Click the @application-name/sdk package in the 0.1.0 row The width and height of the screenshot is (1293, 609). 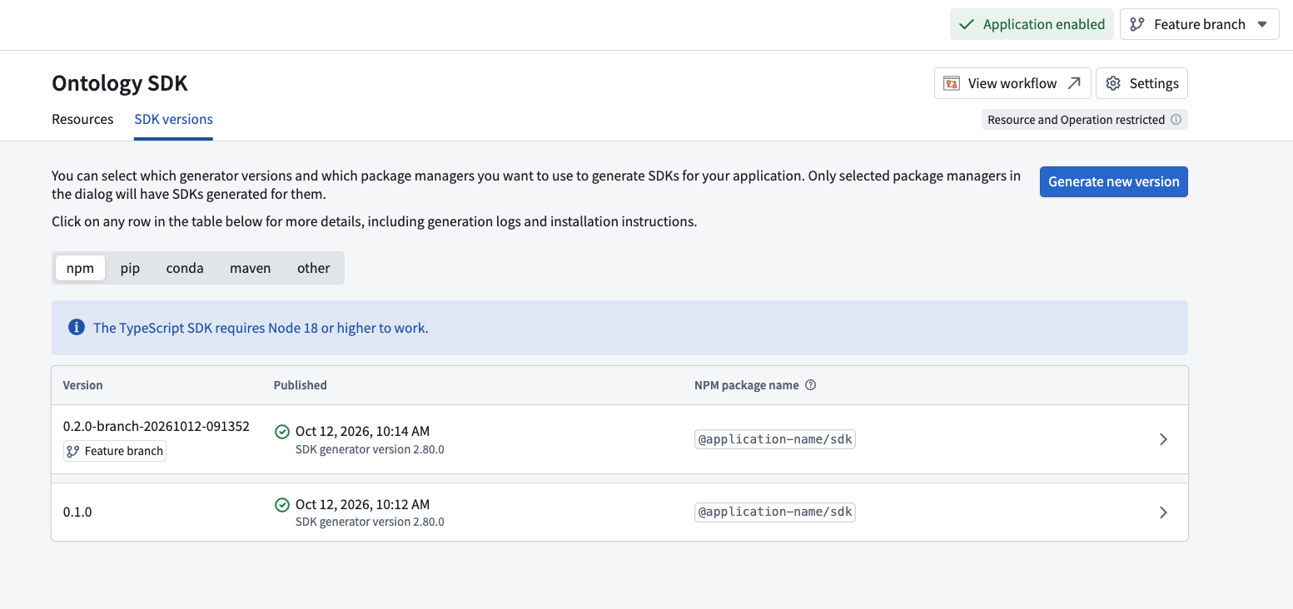pos(775,512)
